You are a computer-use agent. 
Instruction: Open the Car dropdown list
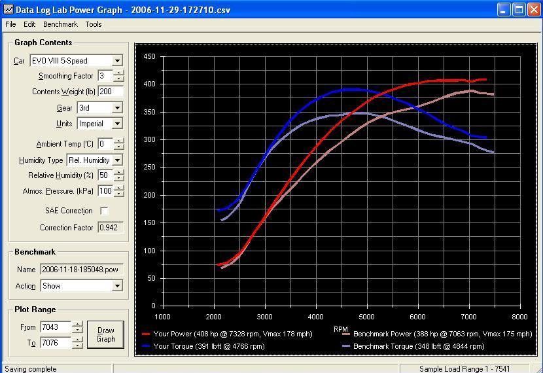click(117, 61)
